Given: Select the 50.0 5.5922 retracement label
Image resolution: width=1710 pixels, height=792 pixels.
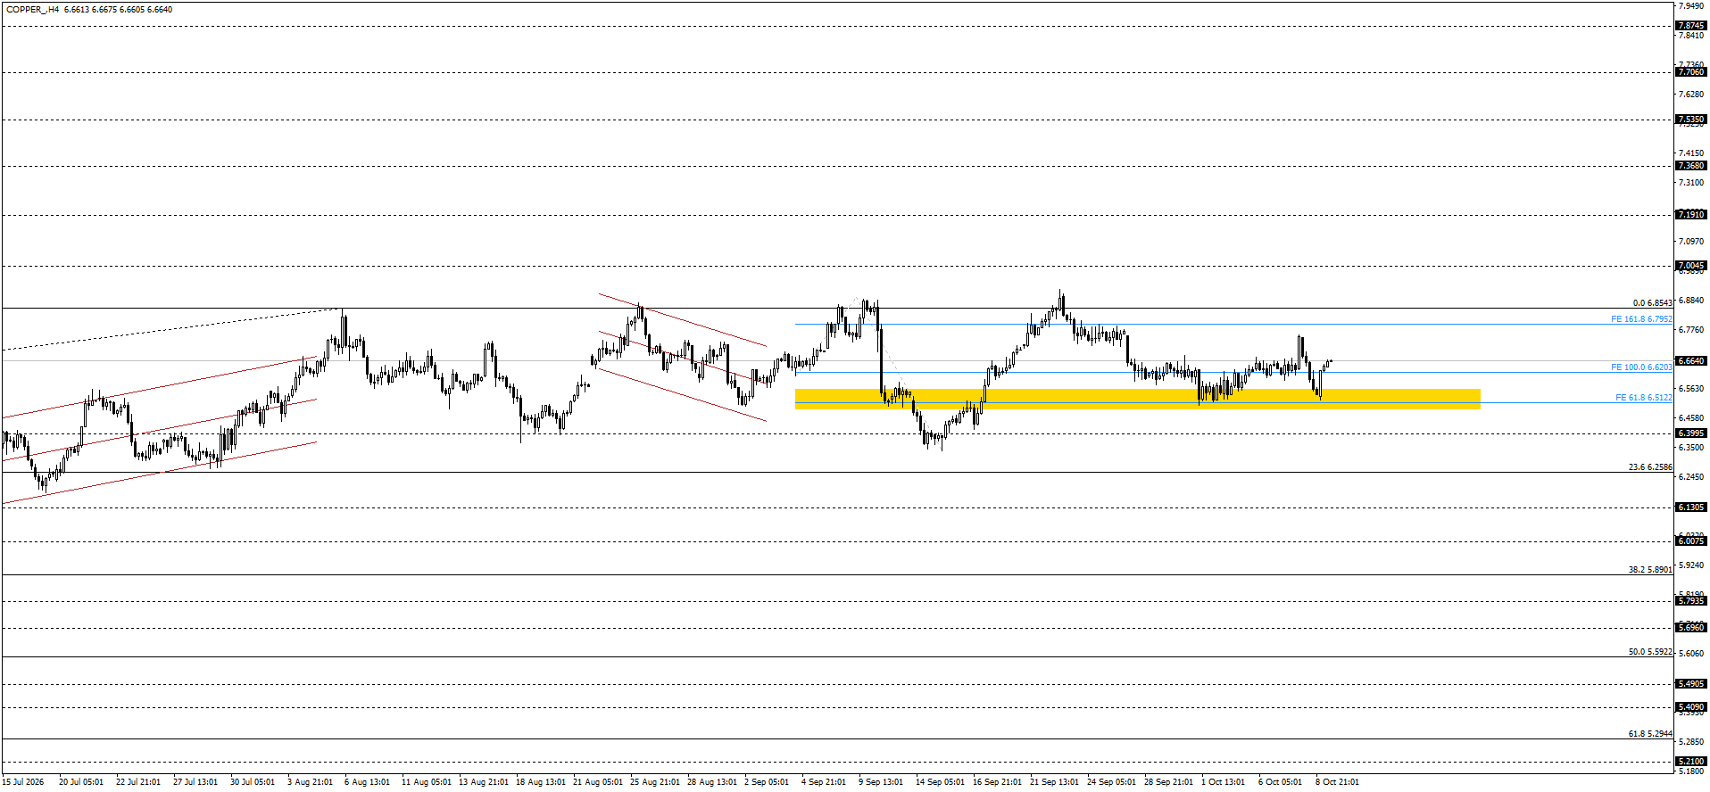Looking at the screenshot, I should 1650,652.
